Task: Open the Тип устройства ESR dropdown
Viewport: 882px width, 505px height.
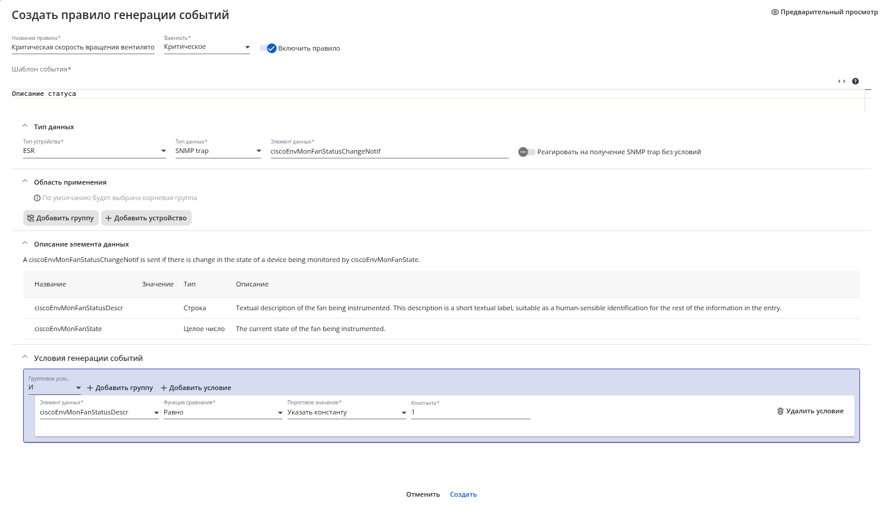Action: pos(95,151)
